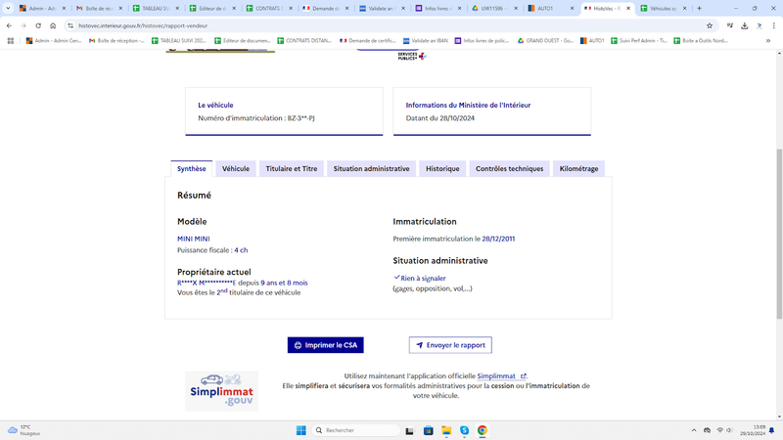
Task: Click the paper-plane icon in Envoyer le rapport
Action: click(x=420, y=345)
